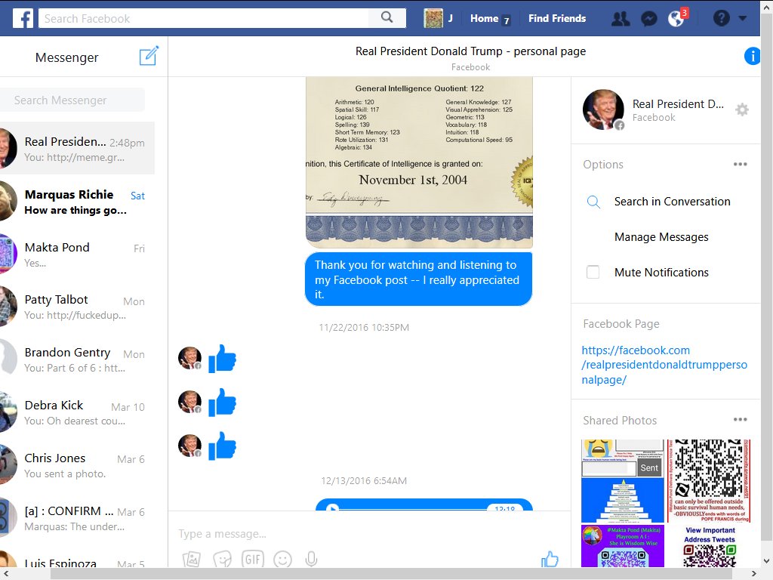This screenshot has height=580, width=773.
Task: Open Patty Talbot conversation
Action: (x=78, y=307)
